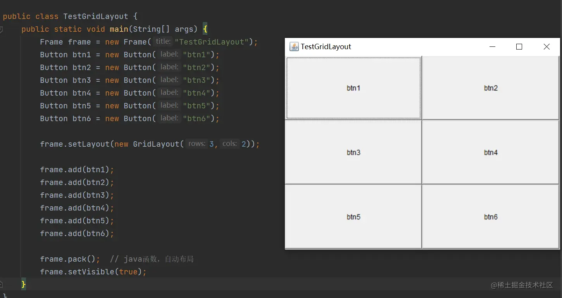Click the 'true' keyword in setVisible call
This screenshot has width=562, height=298.
(128, 272)
